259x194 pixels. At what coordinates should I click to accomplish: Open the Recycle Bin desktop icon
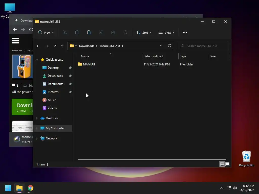(x=246, y=156)
